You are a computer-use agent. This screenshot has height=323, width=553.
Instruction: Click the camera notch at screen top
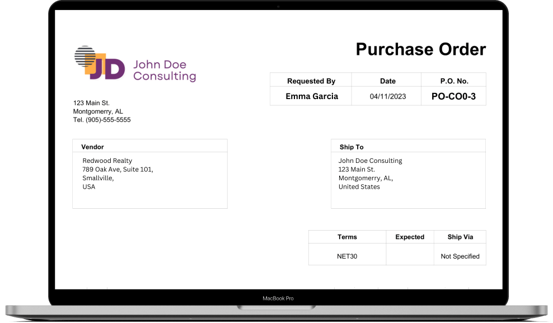point(278,7)
